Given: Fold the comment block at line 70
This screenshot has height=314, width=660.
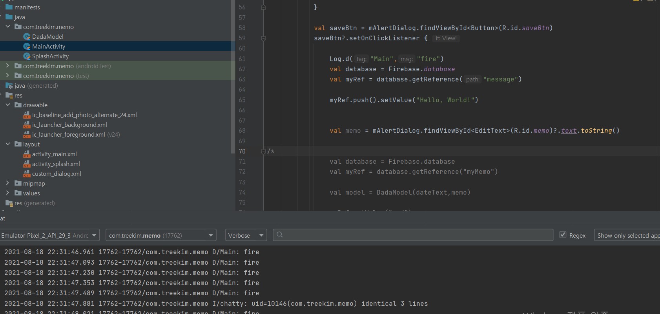Looking at the screenshot, I should (x=263, y=152).
